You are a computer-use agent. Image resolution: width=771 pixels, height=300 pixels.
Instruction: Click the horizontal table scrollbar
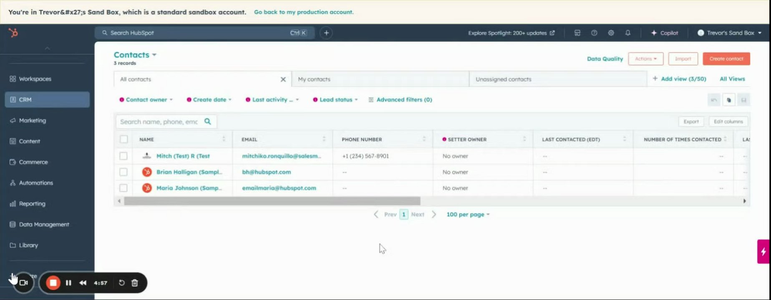pos(272,201)
